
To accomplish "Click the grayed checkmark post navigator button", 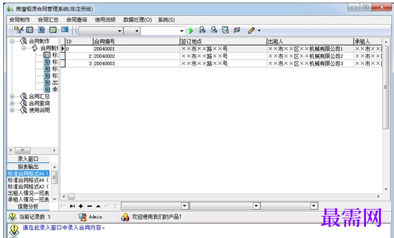I will 107,206.
